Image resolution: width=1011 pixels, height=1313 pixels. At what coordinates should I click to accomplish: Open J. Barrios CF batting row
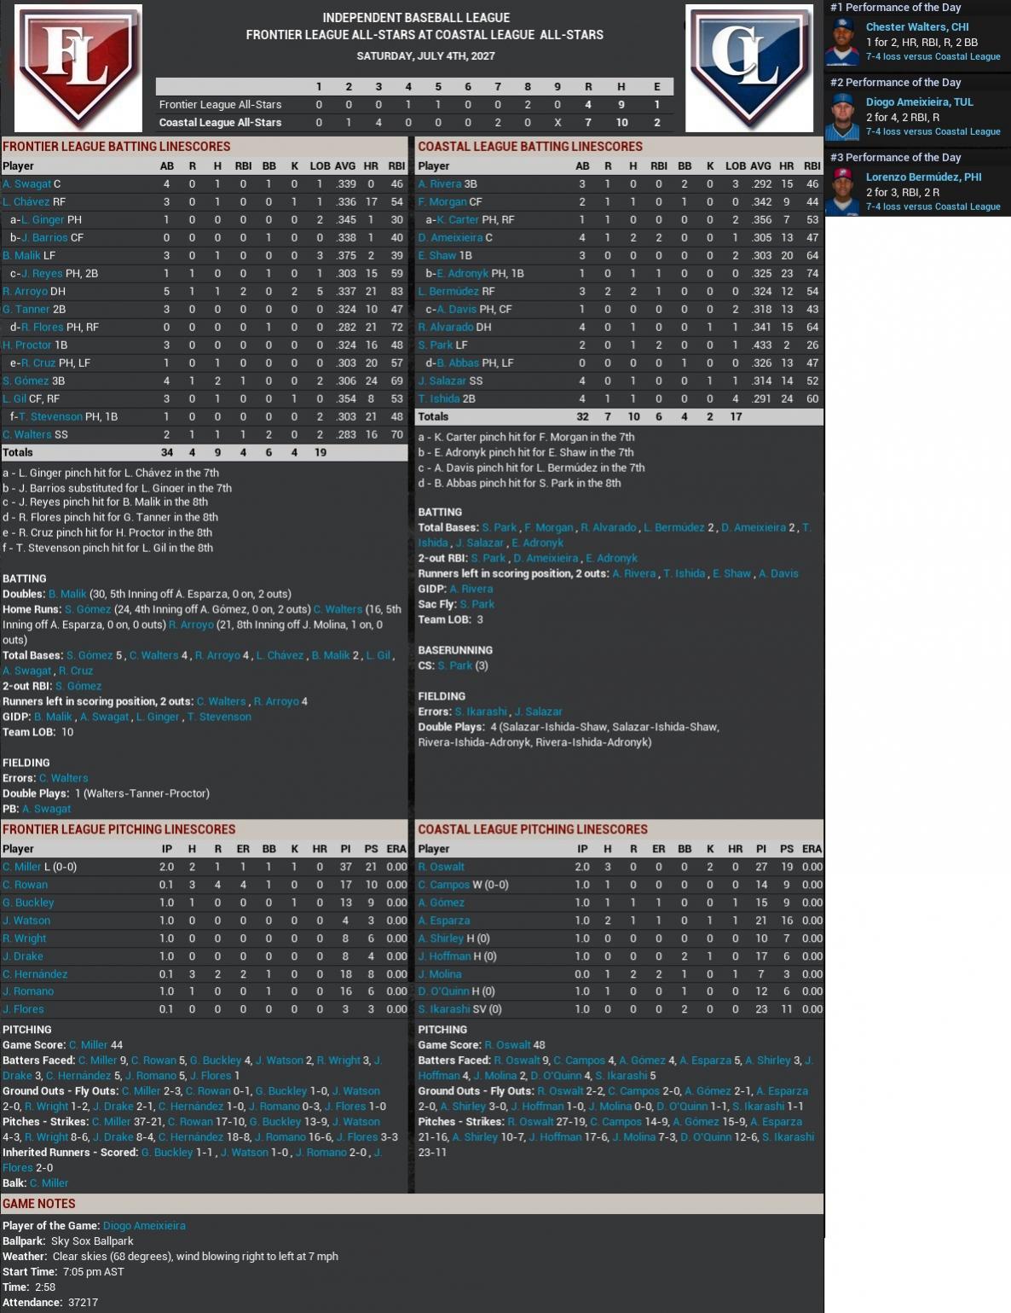point(205,238)
